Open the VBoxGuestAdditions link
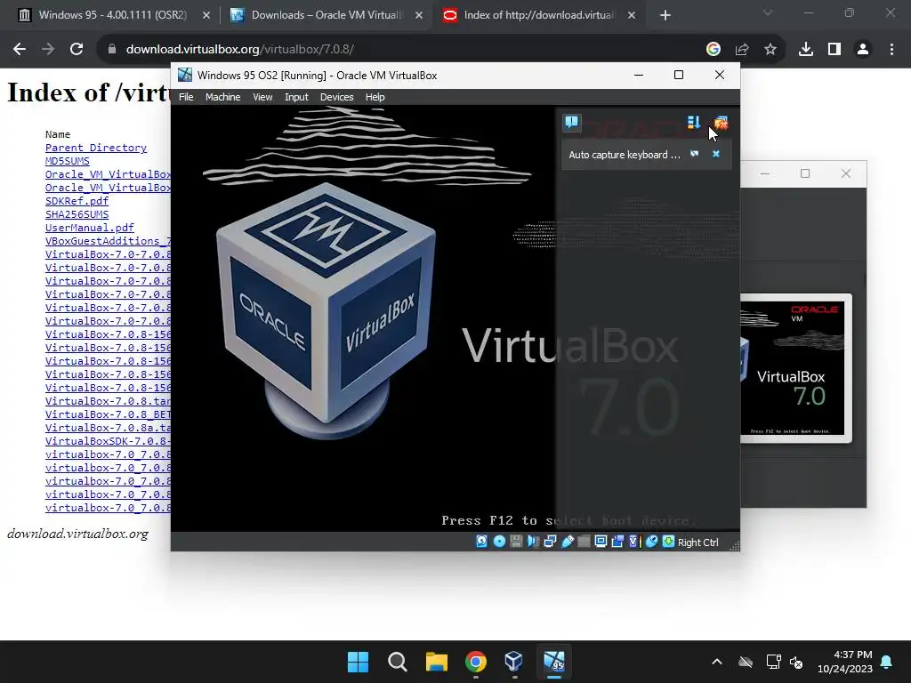Viewport: 911px width, 683px height. point(108,241)
